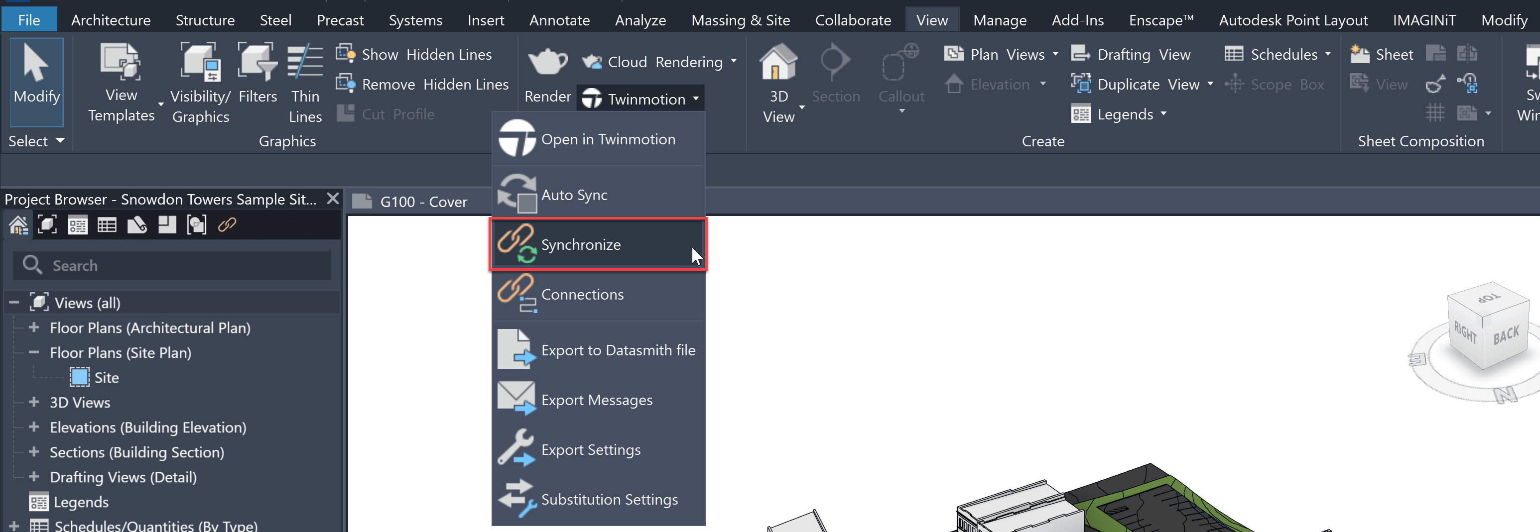The width and height of the screenshot is (1540, 532).
Task: Choose Export Messages
Action: tap(599, 400)
